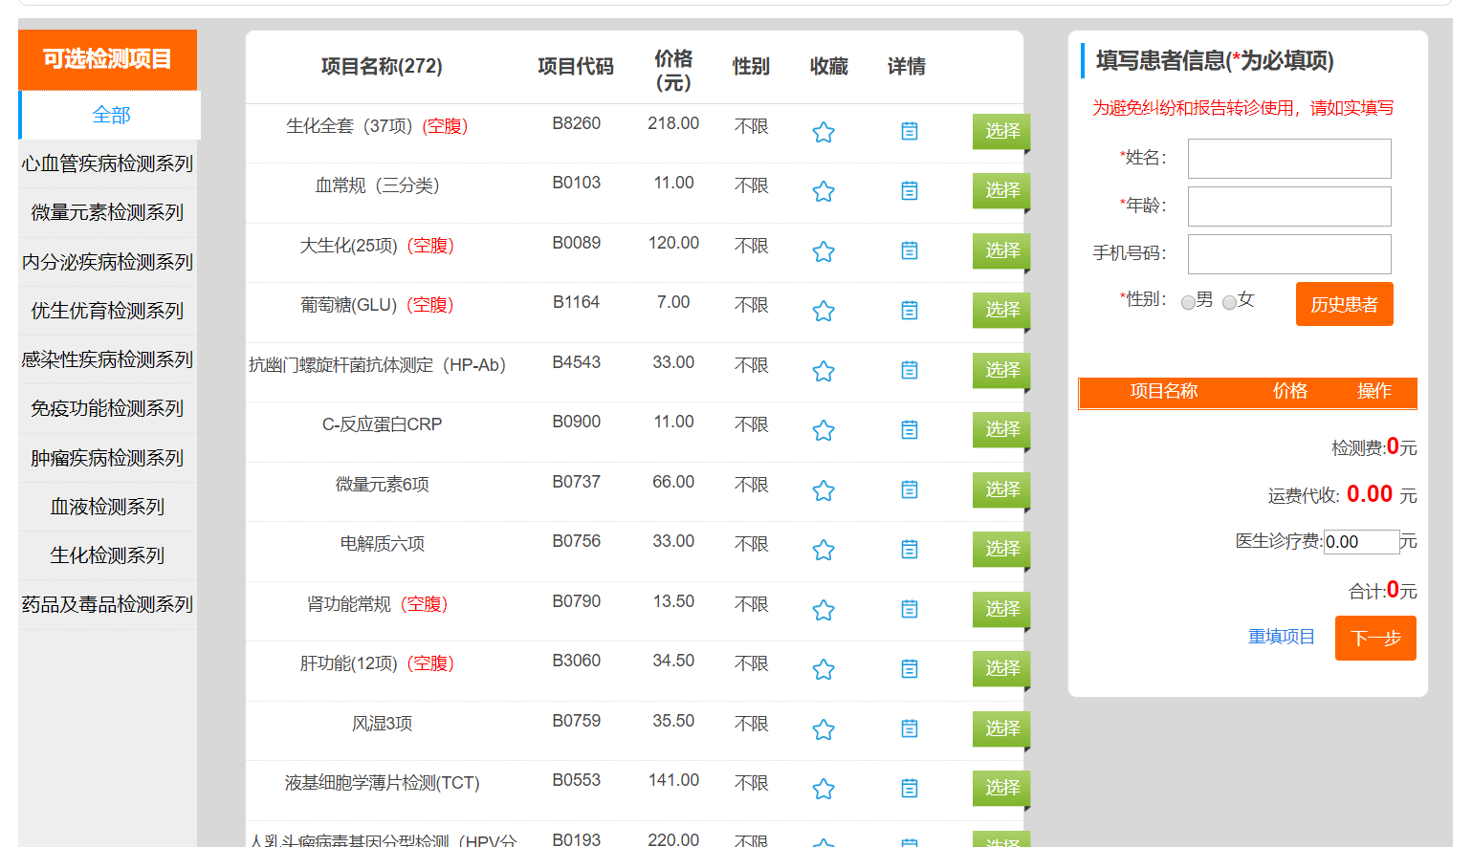Select 男 gender radio button

[1188, 302]
